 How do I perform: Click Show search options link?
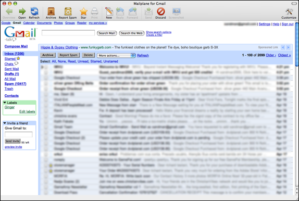pyautogui.click(x=159, y=32)
